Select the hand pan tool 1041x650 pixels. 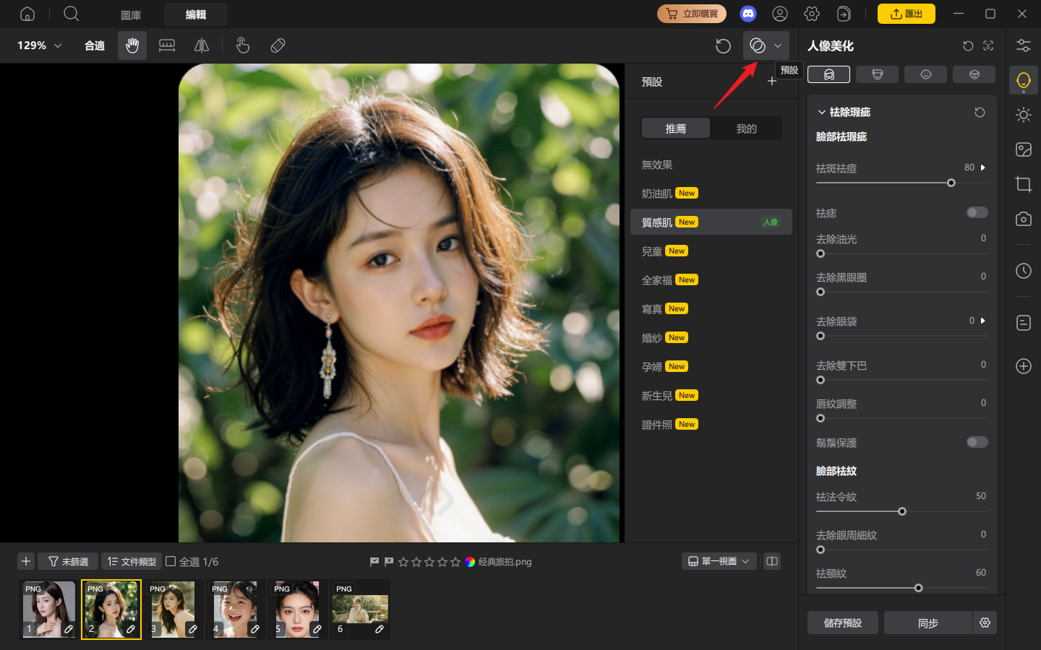click(132, 45)
